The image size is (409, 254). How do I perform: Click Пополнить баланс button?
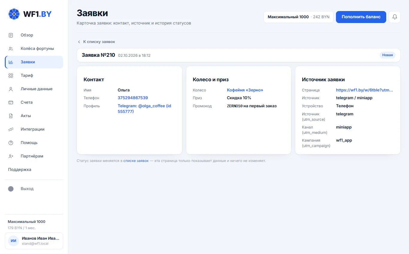click(361, 17)
